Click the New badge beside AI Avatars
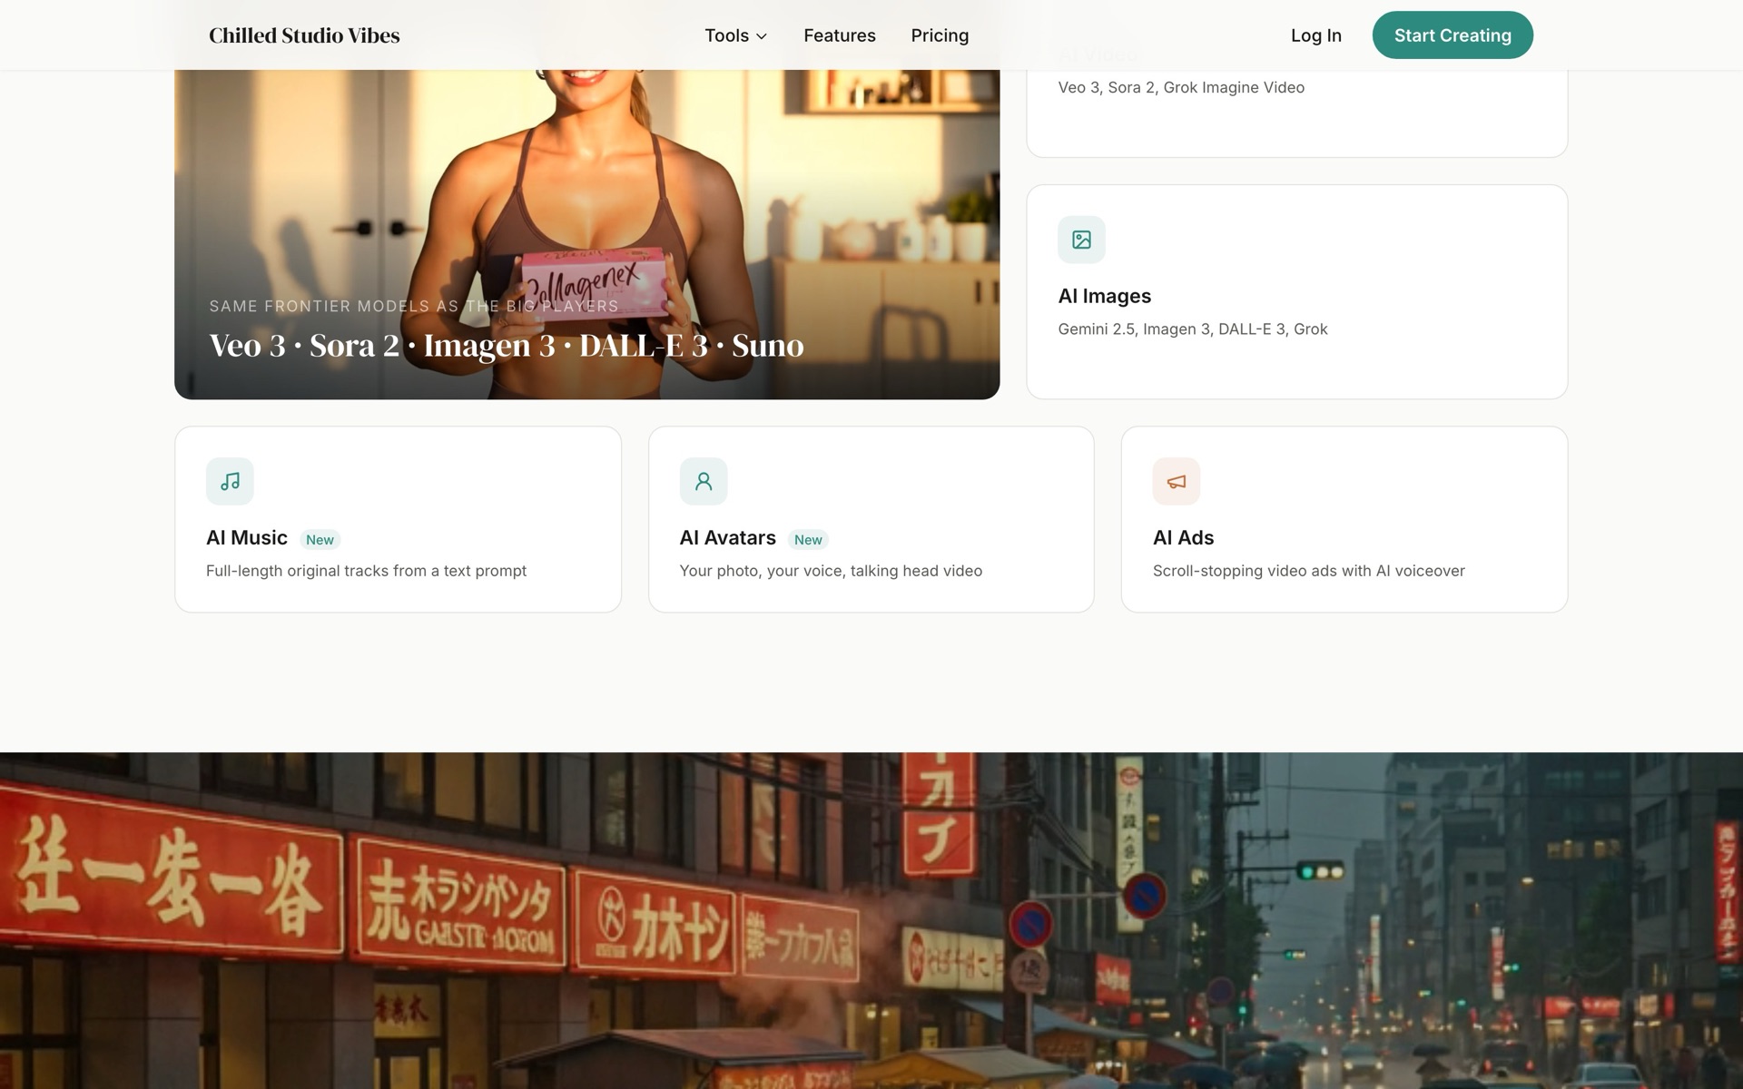The height and width of the screenshot is (1089, 1743). pos(808,539)
